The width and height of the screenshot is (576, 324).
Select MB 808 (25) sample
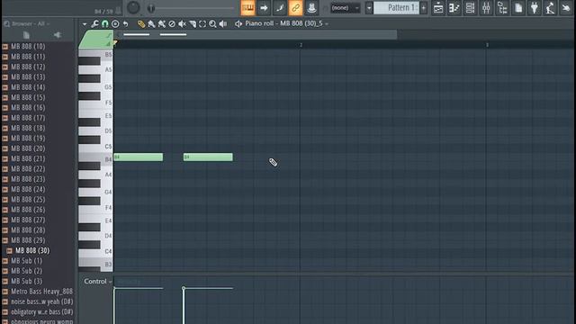point(28,200)
